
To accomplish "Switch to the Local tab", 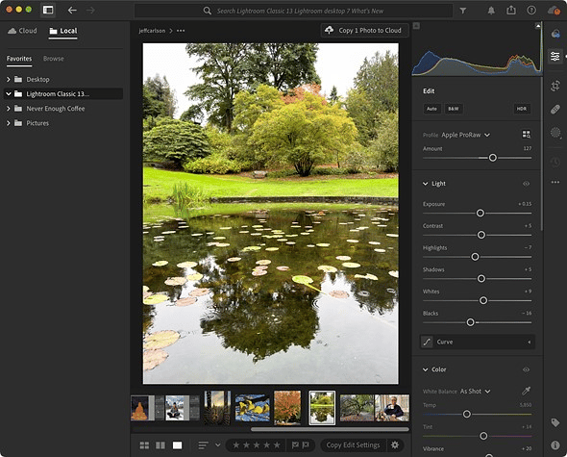I will (63, 31).
